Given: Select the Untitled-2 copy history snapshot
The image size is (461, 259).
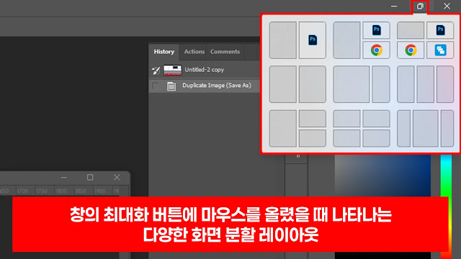Looking at the screenshot, I should (x=205, y=70).
